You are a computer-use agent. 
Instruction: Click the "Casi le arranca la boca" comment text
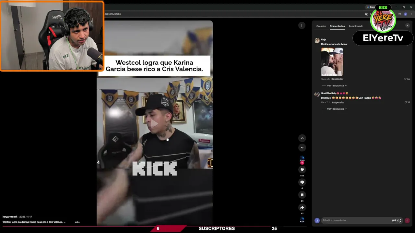334,44
